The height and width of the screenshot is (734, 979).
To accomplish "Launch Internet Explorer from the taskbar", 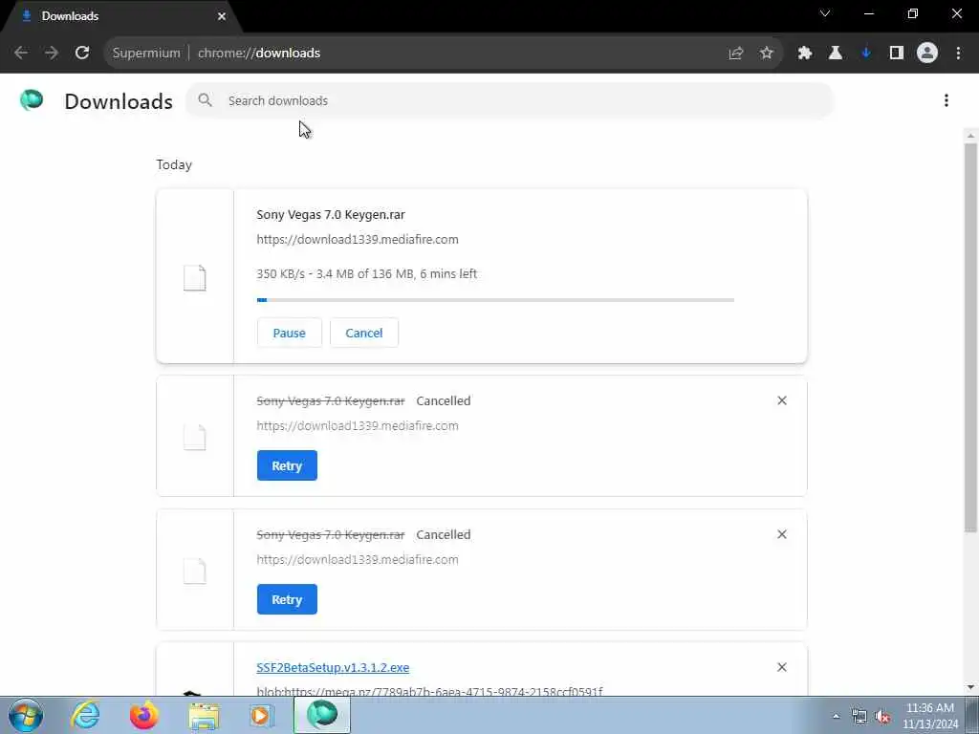I will coord(85,715).
